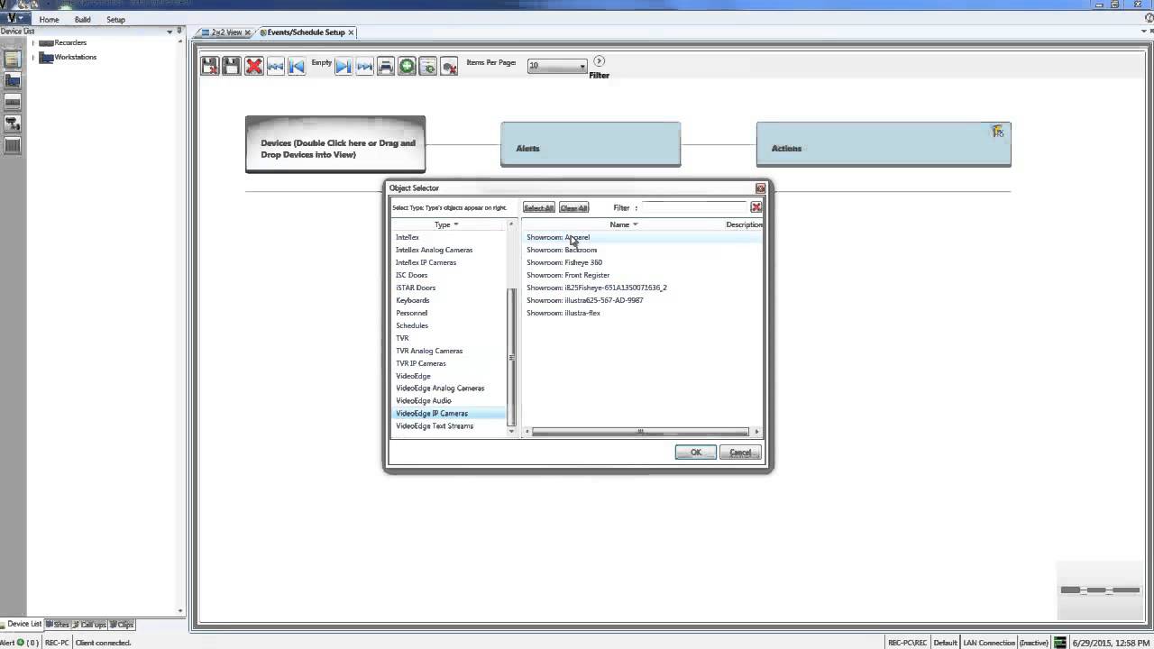Click the sidebar camera icon
The height and width of the screenshot is (649, 1154).
pos(13,124)
